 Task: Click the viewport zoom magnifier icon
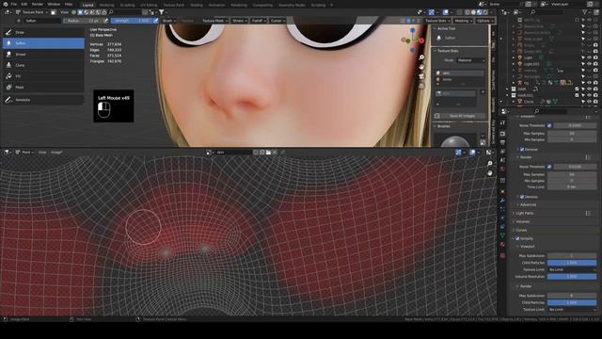click(421, 57)
